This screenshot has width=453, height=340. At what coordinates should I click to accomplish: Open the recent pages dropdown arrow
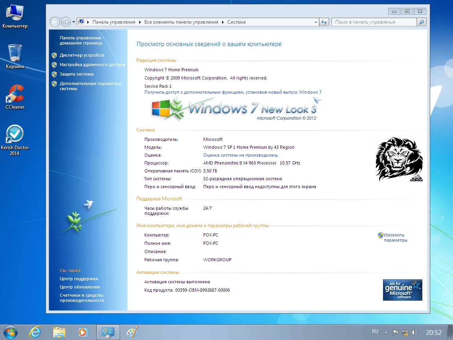74,22
